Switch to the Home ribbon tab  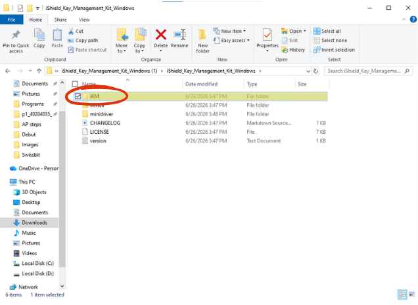point(35,20)
